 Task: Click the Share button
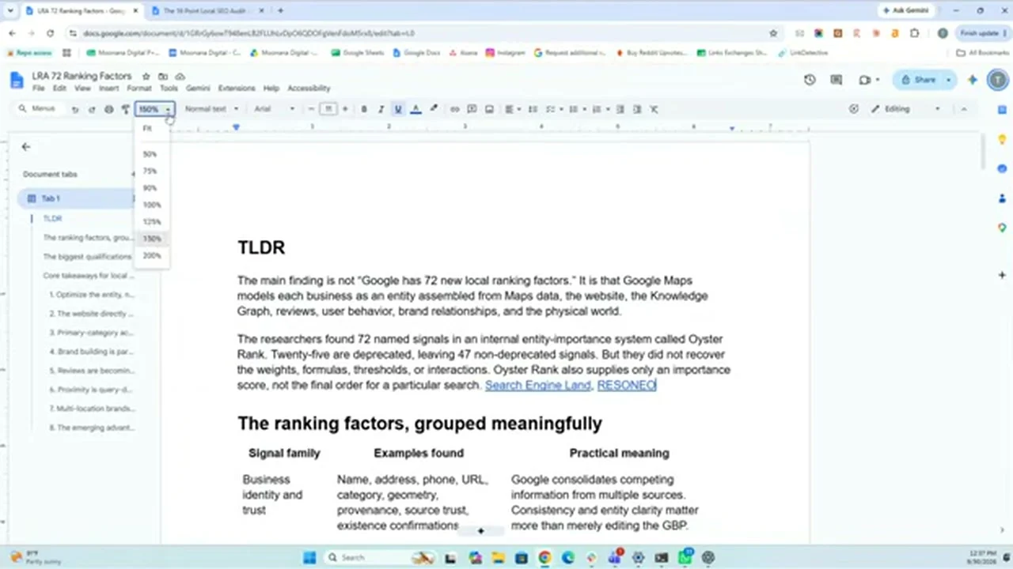tap(918, 80)
